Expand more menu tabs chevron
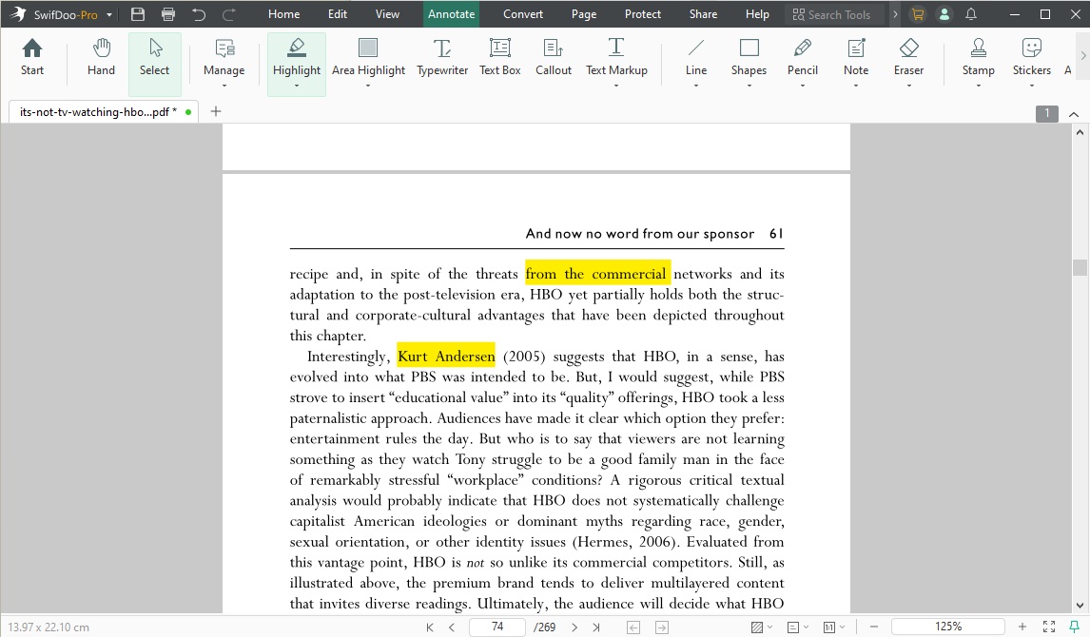The width and height of the screenshot is (1090, 637). pos(895,14)
